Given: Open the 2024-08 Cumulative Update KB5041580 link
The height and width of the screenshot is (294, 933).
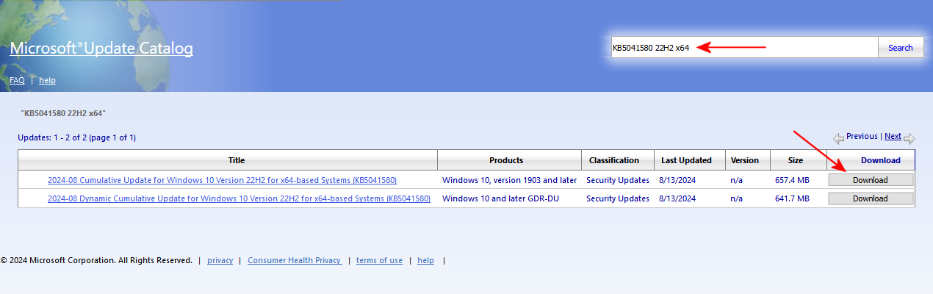Looking at the screenshot, I should click(223, 180).
